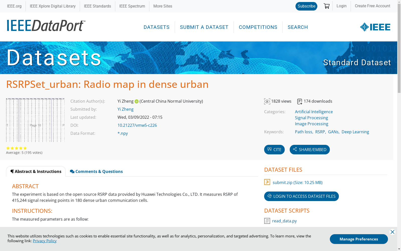The image size is (401, 251).
Task: Download submit.zip file link
Action: point(297,182)
